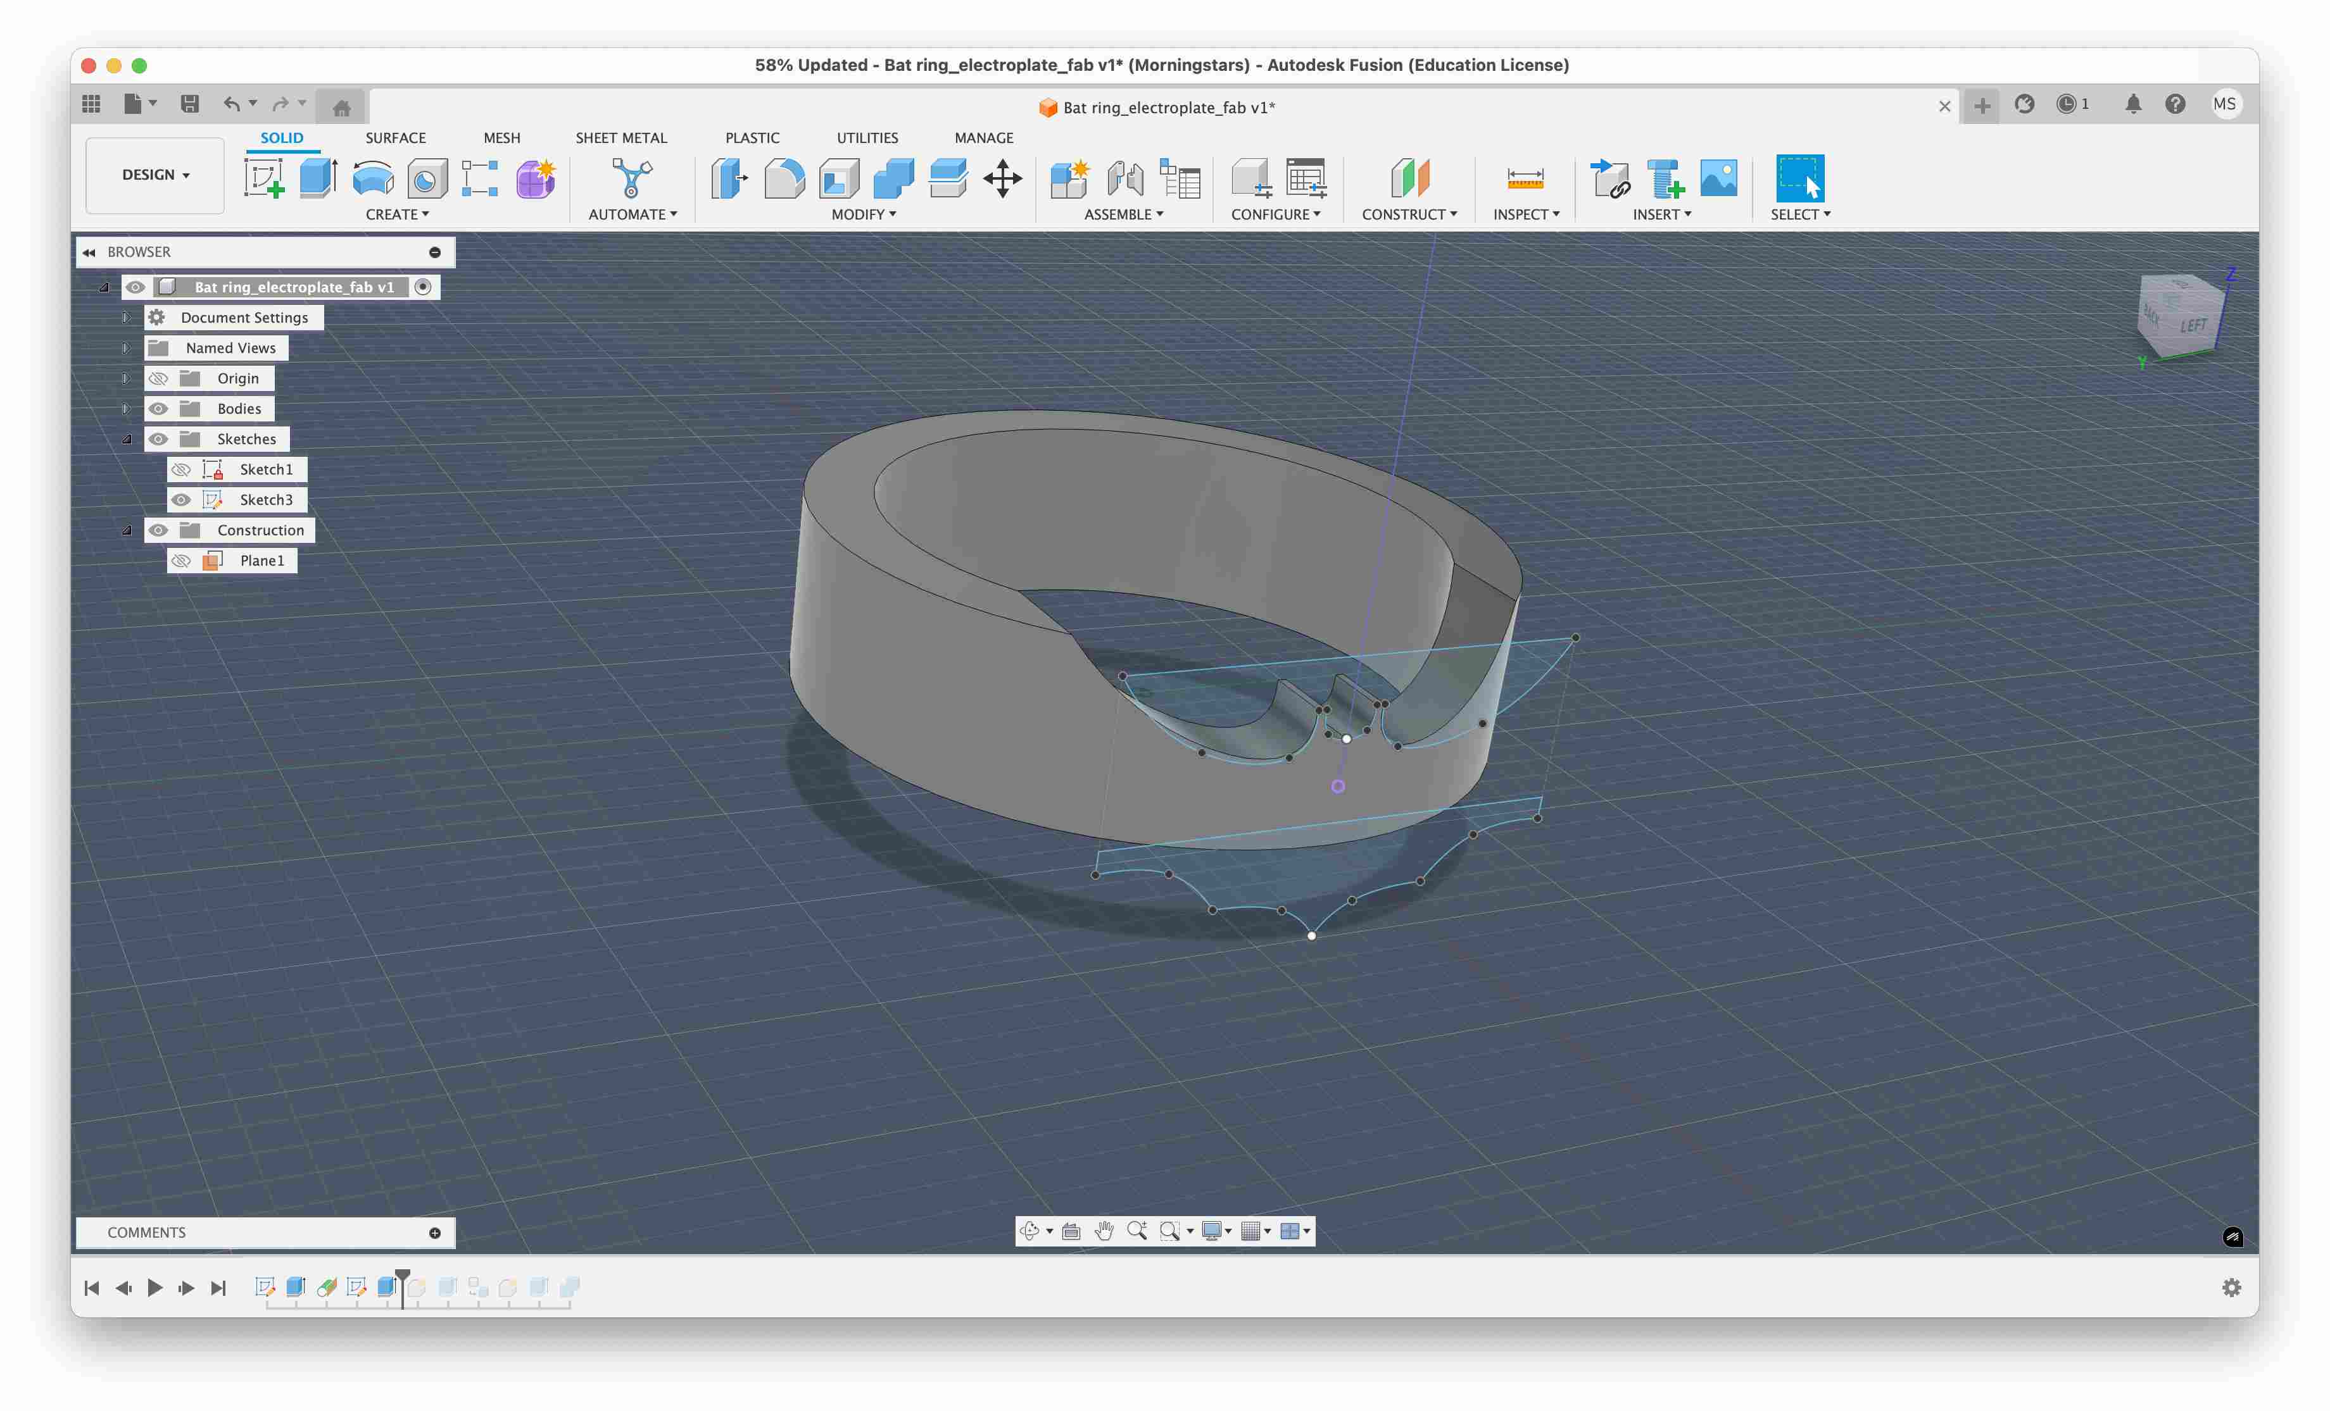This screenshot has width=2330, height=1411.
Task: Select the Offset Face tool icon
Action: point(947,178)
